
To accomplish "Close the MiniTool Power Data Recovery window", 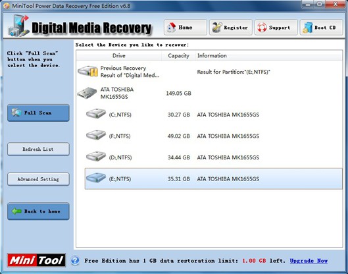I will click(x=336, y=4).
